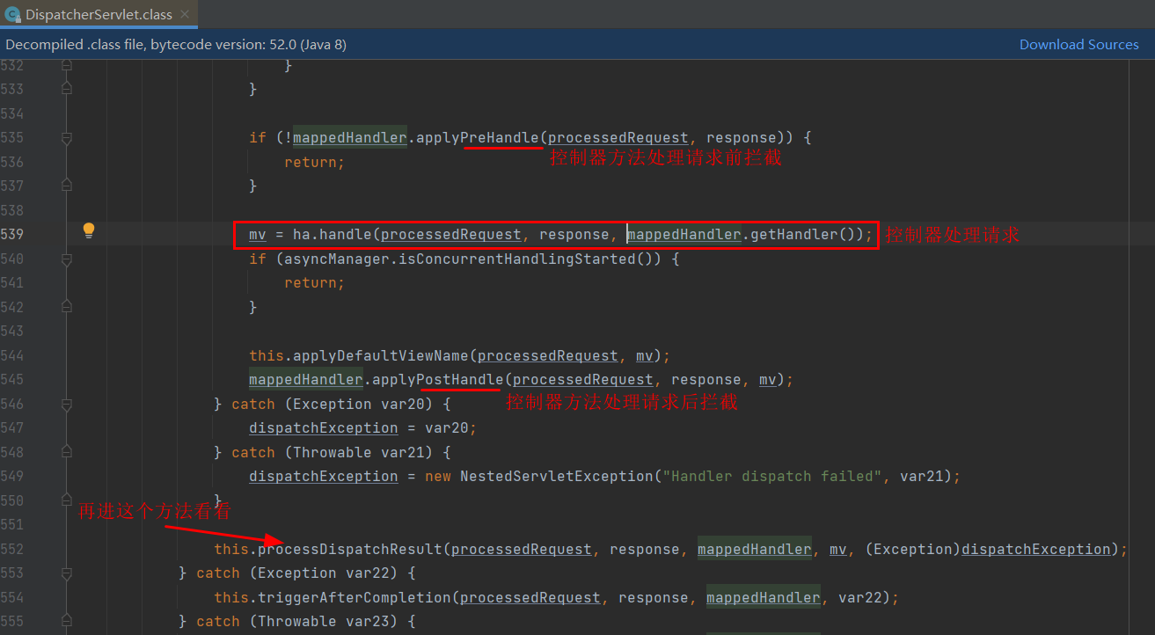Toggle the fold marker at line 537
This screenshot has width=1155, height=635.
click(x=67, y=186)
